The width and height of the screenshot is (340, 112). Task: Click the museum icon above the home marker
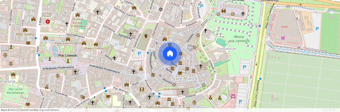pos(170,45)
